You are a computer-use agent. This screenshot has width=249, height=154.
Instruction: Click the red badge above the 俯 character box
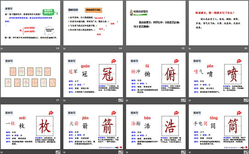coord(176,61)
